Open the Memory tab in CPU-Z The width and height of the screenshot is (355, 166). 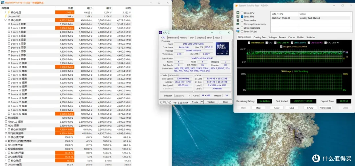tap(183, 37)
